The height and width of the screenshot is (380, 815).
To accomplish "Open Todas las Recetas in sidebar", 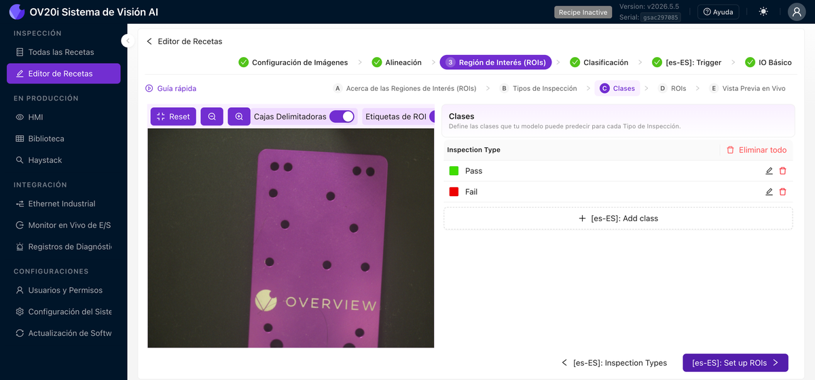I will click(x=61, y=52).
